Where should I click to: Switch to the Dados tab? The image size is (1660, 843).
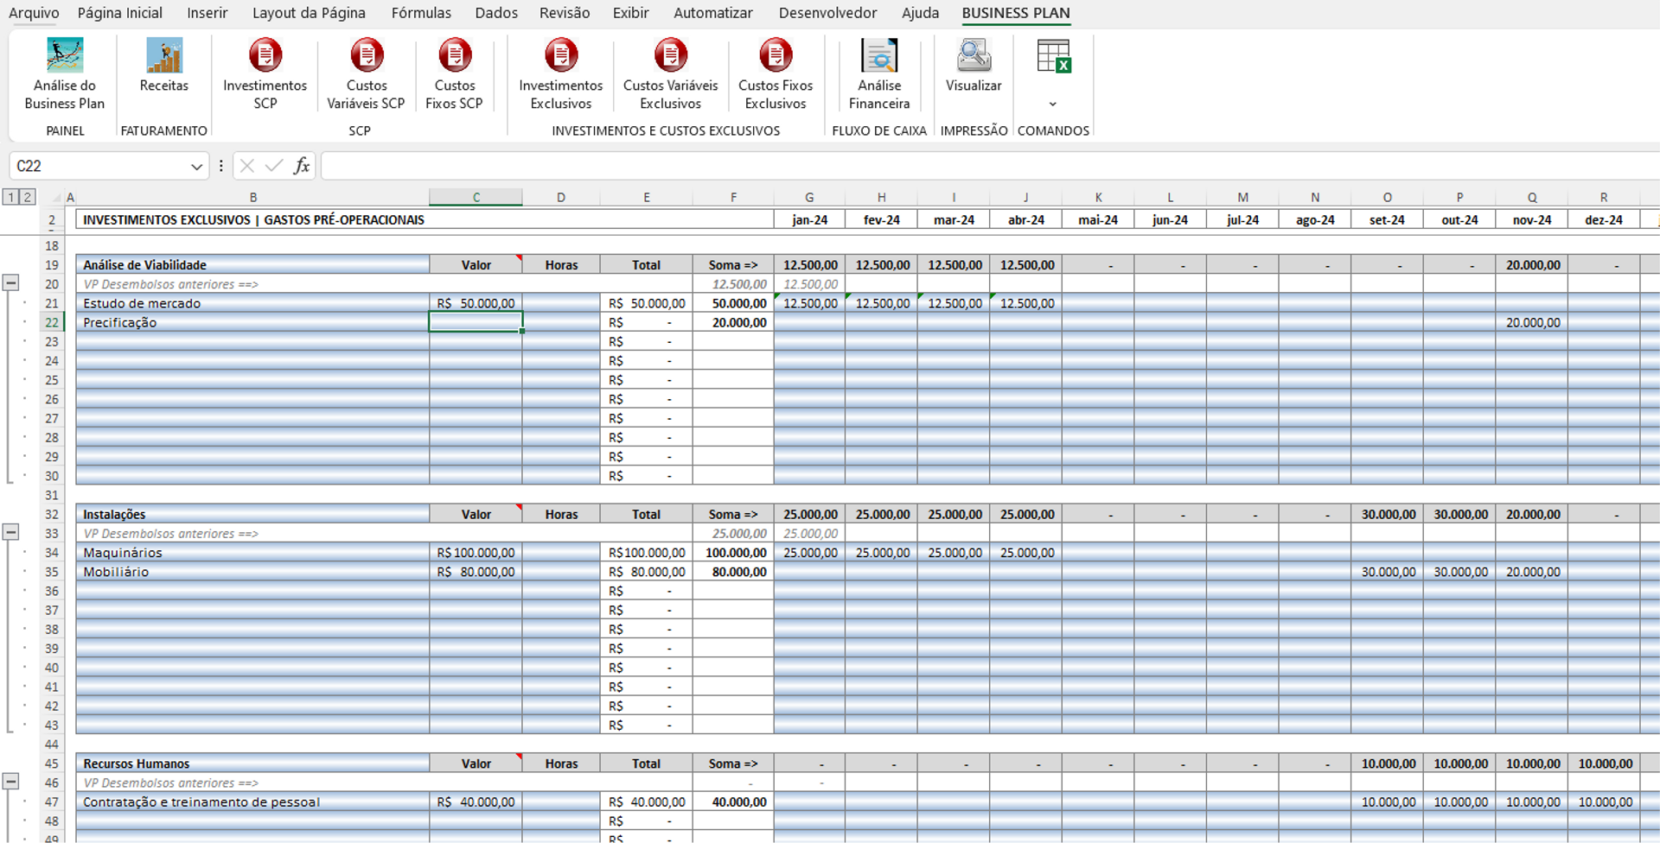click(x=496, y=13)
